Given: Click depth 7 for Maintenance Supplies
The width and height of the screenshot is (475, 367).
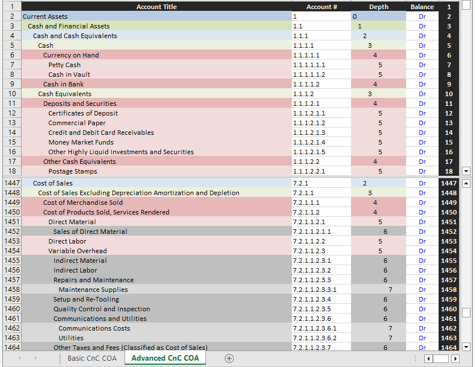Looking at the screenshot, I should (379, 290).
